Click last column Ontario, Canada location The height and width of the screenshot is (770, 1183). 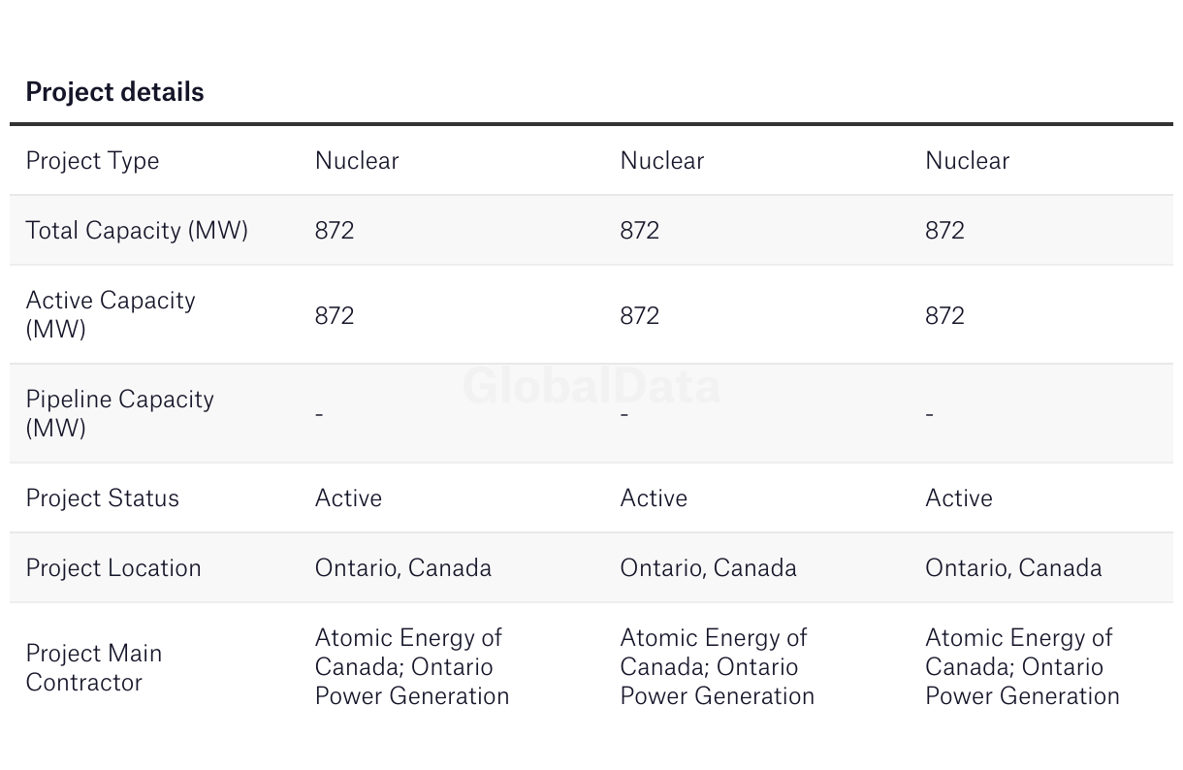pyautogui.click(x=1014, y=568)
